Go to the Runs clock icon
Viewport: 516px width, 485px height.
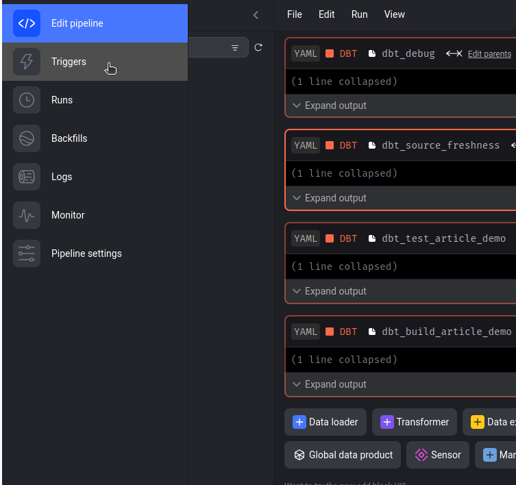click(x=27, y=100)
